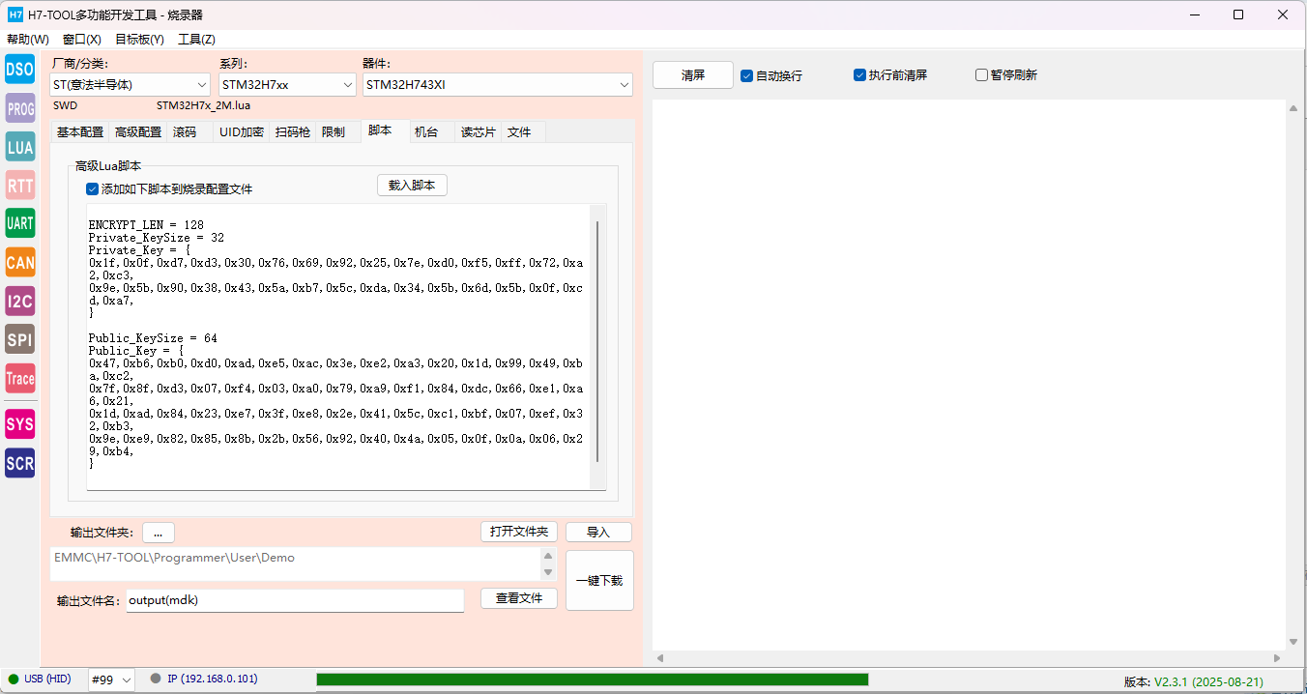Uncheck the 执行前清屏 checkbox
The image size is (1307, 694).
(859, 75)
